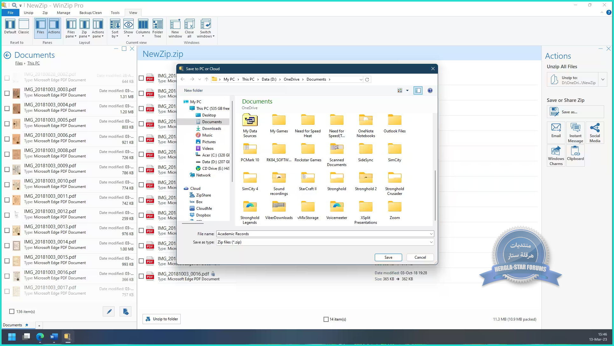Follow the Files breadcrumb link
Image resolution: width=614 pixels, height=346 pixels.
pos(19,63)
